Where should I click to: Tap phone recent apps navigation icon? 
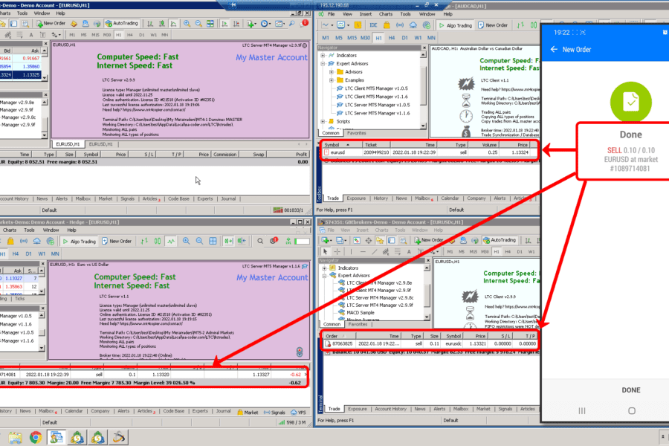click(582, 410)
